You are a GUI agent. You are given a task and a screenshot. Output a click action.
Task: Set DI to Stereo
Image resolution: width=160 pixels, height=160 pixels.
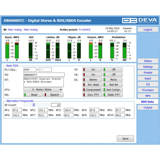click(x=92, y=79)
